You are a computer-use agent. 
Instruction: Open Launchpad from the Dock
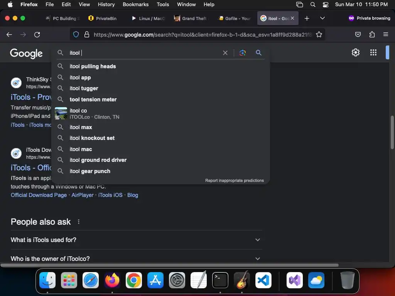(69, 280)
